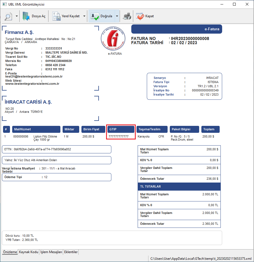Switch to the İşlem Mesajları tab

point(51,252)
